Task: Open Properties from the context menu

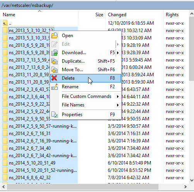Action: click(x=85, y=115)
